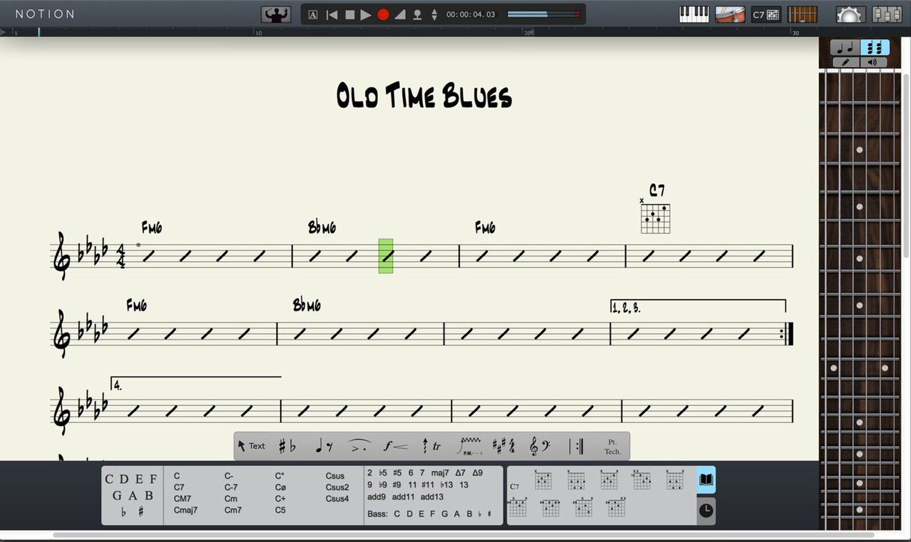Toggle the guitar fretboard panel

[x=802, y=14]
